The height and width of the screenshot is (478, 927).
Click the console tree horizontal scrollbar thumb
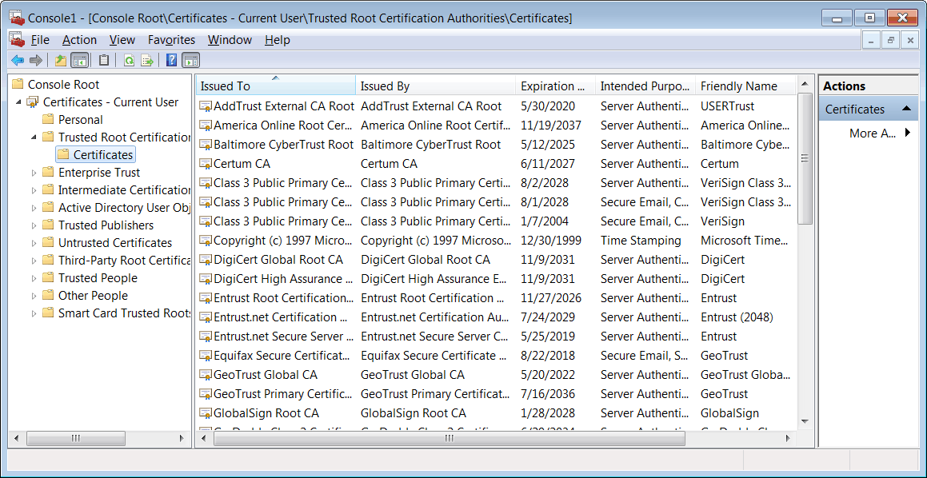76,438
